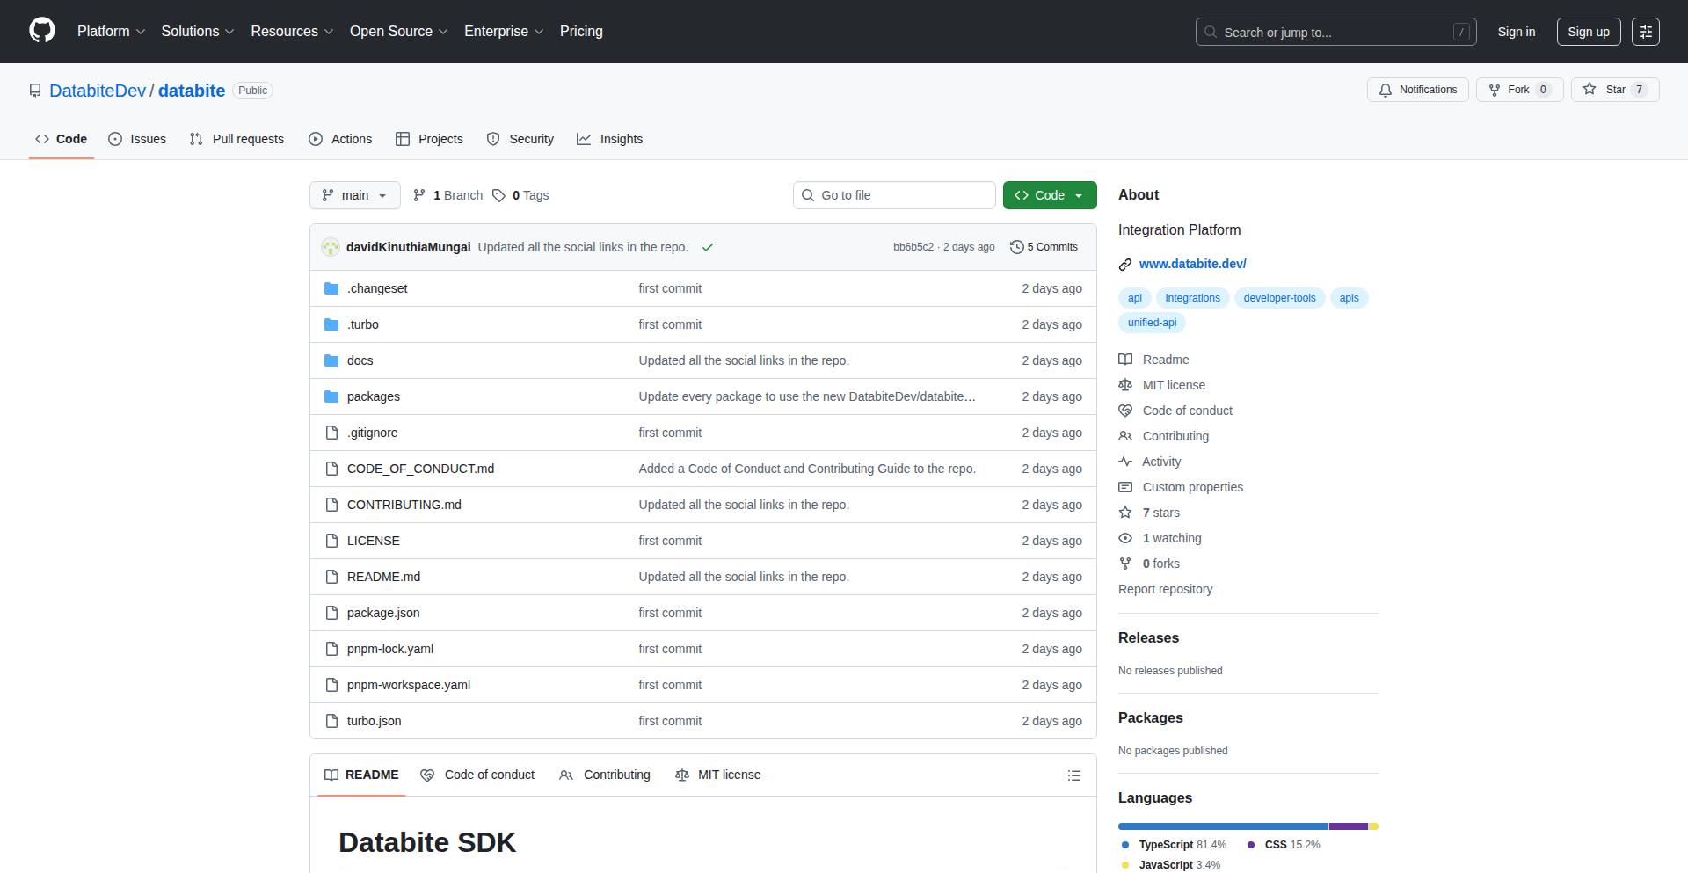Click the Notifications bell button

[x=1417, y=90]
